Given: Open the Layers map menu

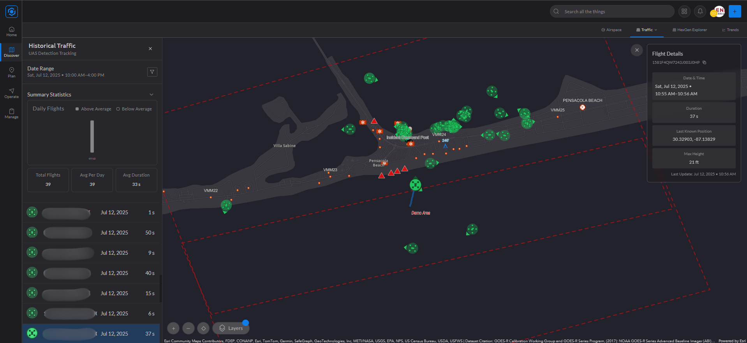Looking at the screenshot, I should coord(231,328).
